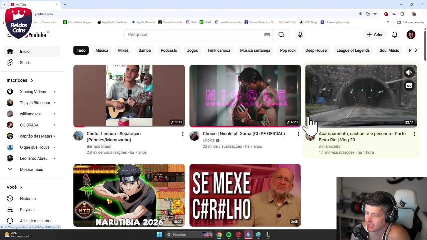Viewport: 427px width, 240px height.
Task: Click Bernard Braun channel name
Action: 99,146
